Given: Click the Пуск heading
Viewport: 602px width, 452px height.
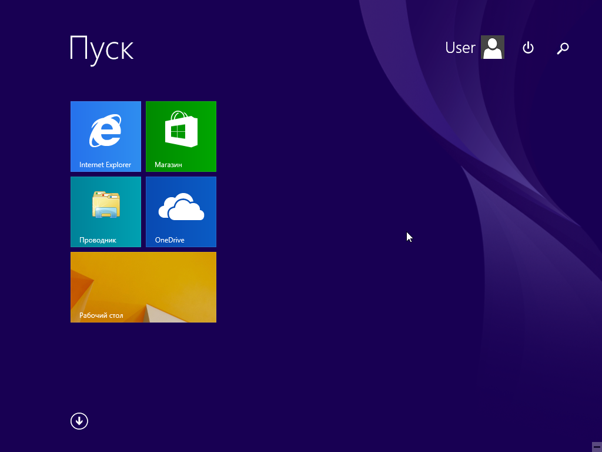Looking at the screenshot, I should pos(102,49).
